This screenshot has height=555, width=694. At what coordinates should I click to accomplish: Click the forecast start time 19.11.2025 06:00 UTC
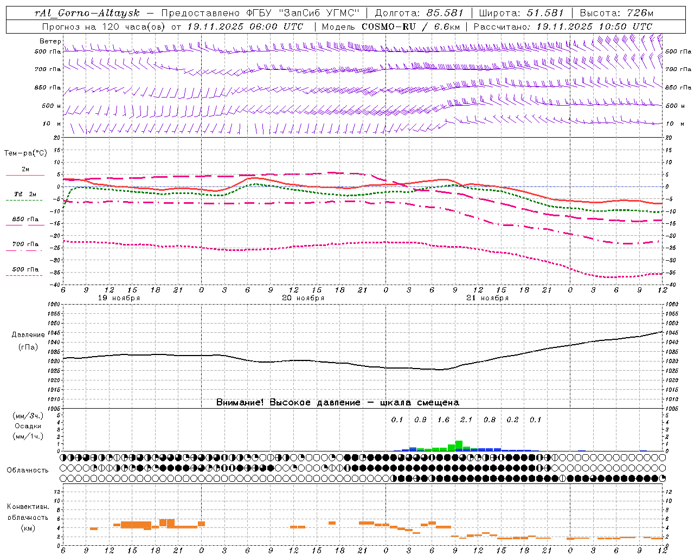coord(245,27)
